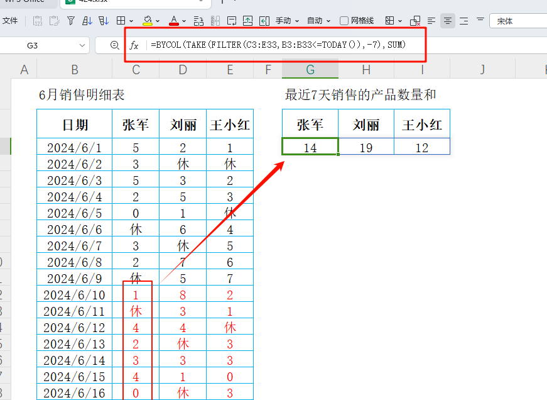Select column header I
This screenshot has height=400, width=547.
[422, 70]
